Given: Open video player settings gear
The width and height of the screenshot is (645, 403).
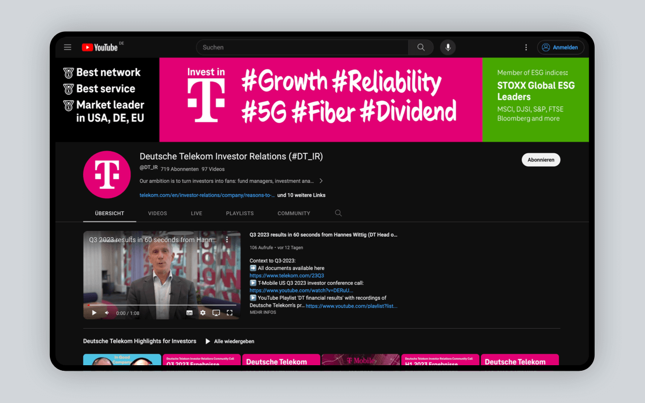Looking at the screenshot, I should [203, 313].
